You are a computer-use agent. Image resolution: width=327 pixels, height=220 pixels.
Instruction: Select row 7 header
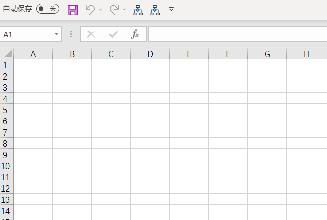click(x=6, y=132)
